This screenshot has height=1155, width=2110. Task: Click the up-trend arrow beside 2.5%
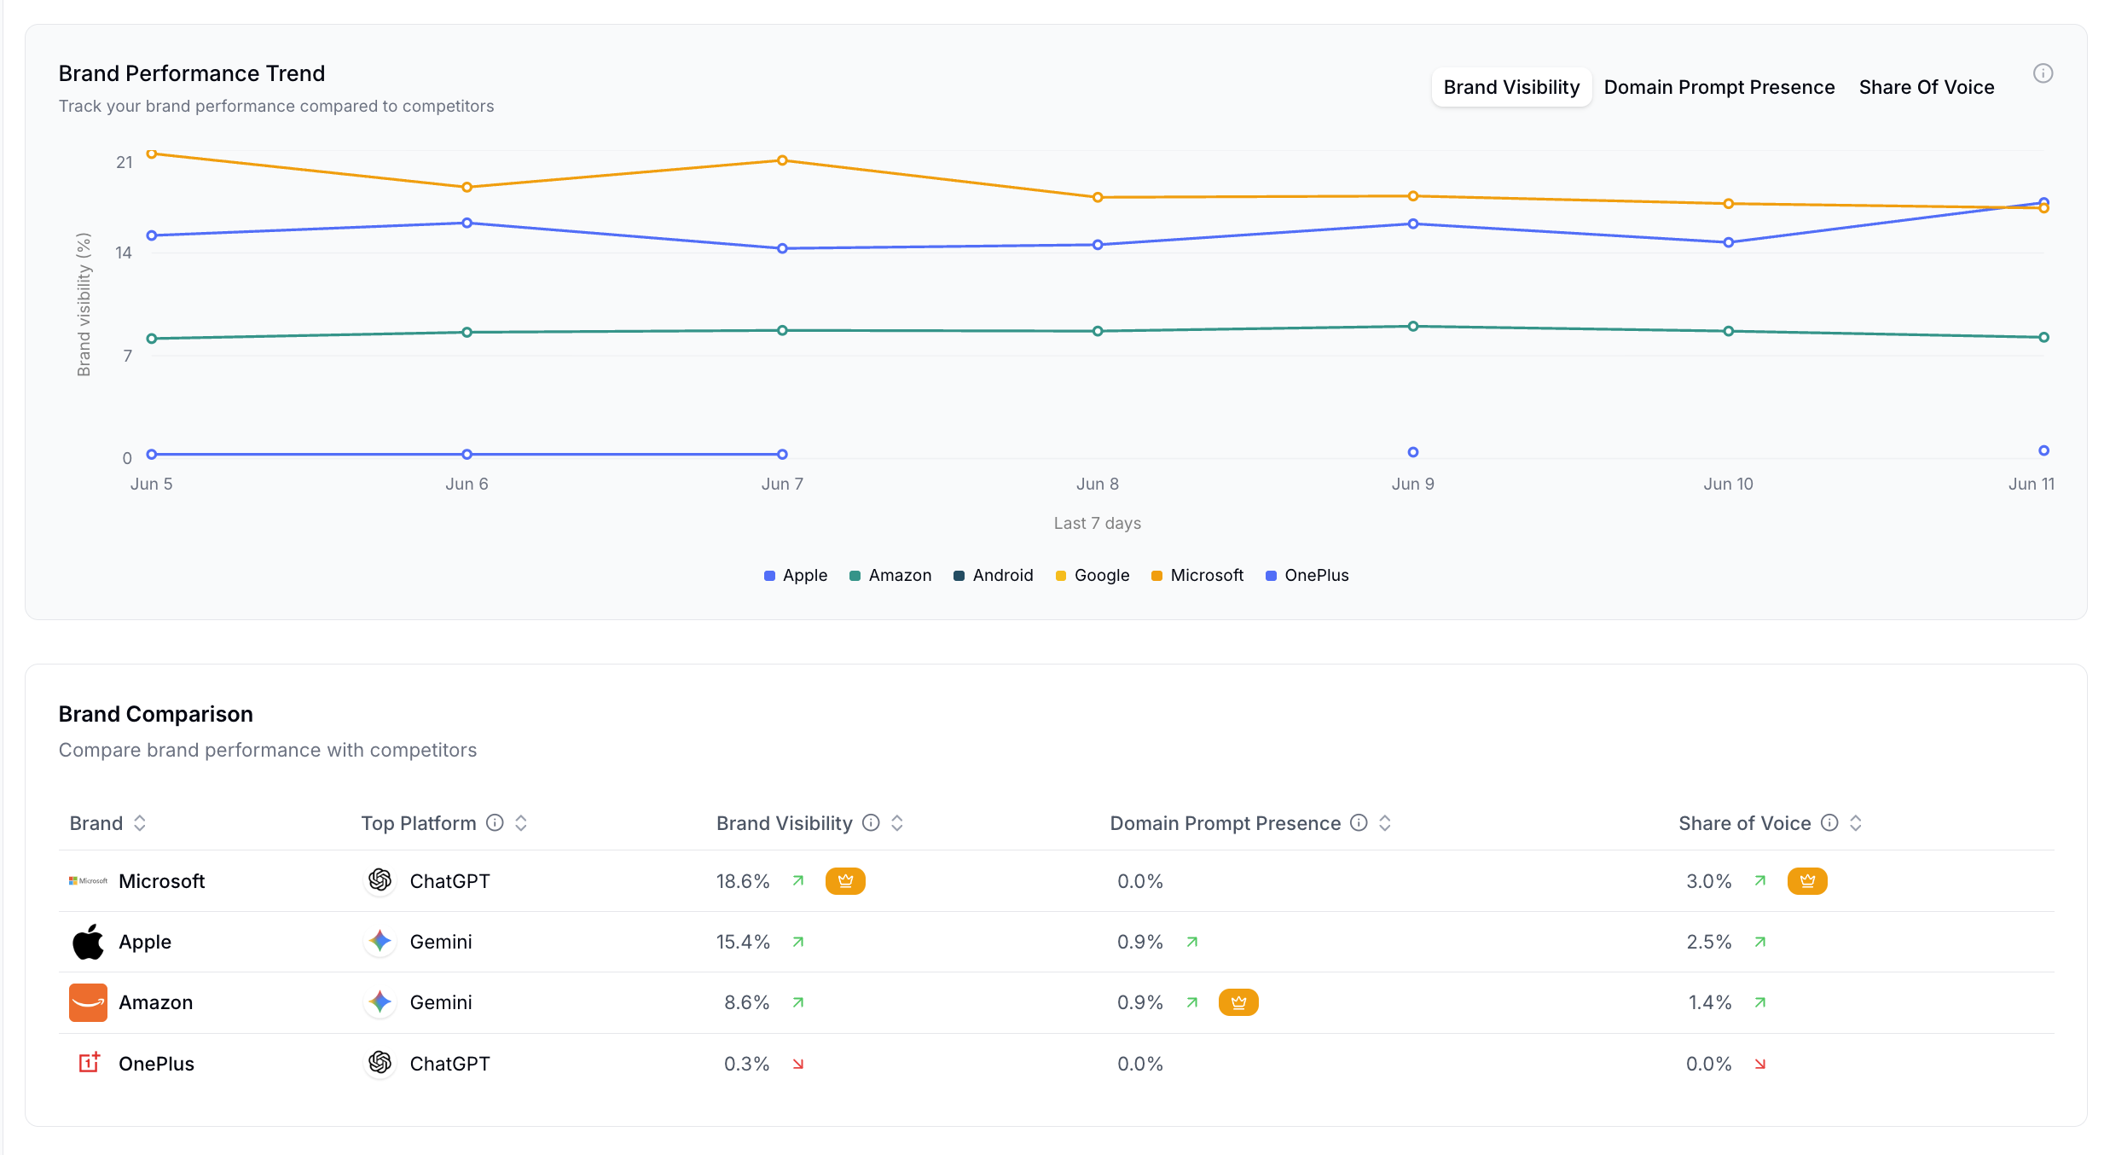pos(1760,942)
